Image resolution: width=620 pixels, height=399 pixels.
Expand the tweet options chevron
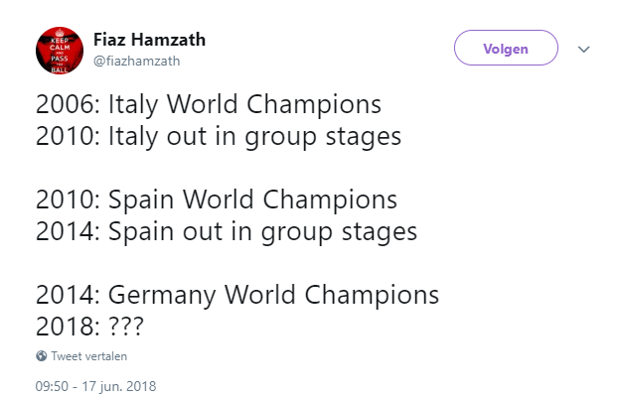(583, 49)
